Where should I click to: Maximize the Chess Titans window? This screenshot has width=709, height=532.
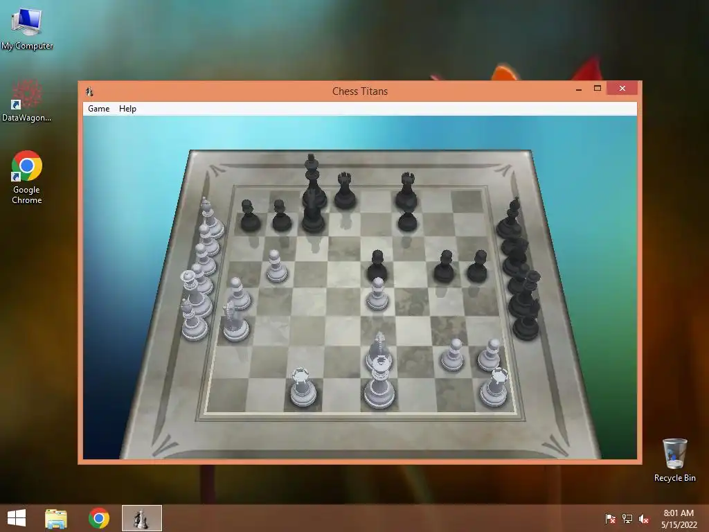(x=598, y=89)
